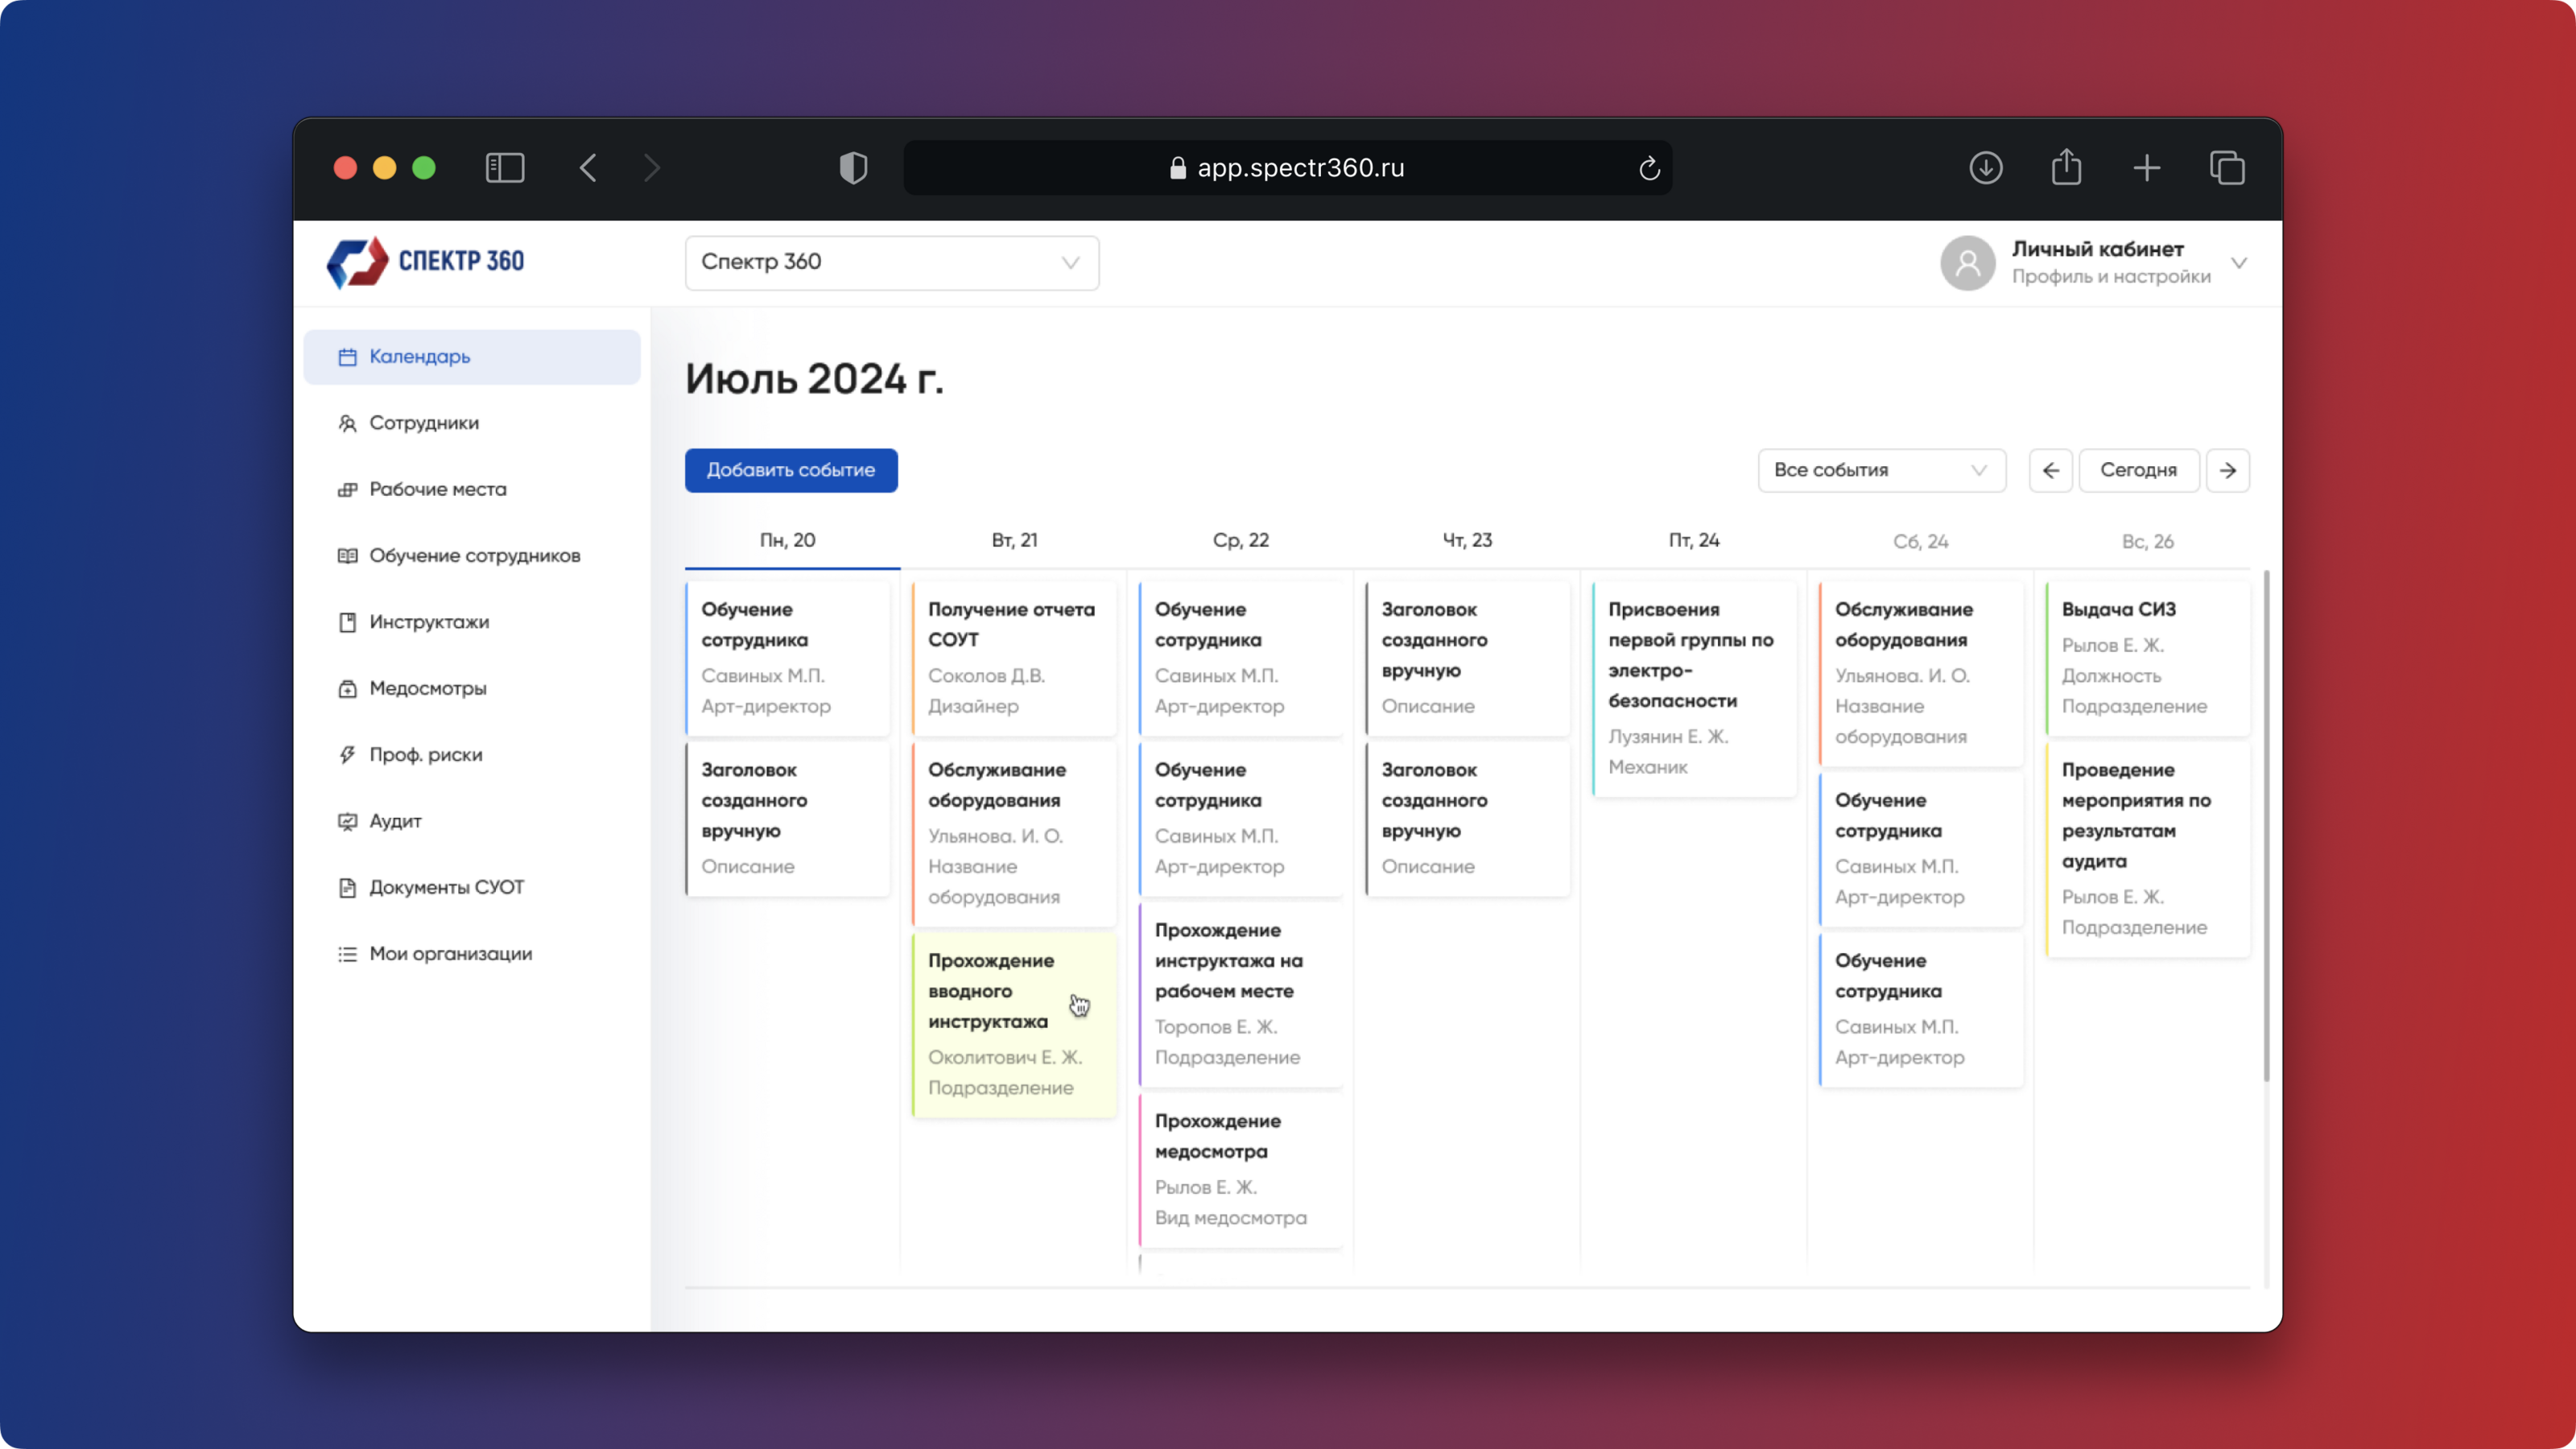
Task: Select the Вт, 21 day column header
Action: tap(1014, 541)
